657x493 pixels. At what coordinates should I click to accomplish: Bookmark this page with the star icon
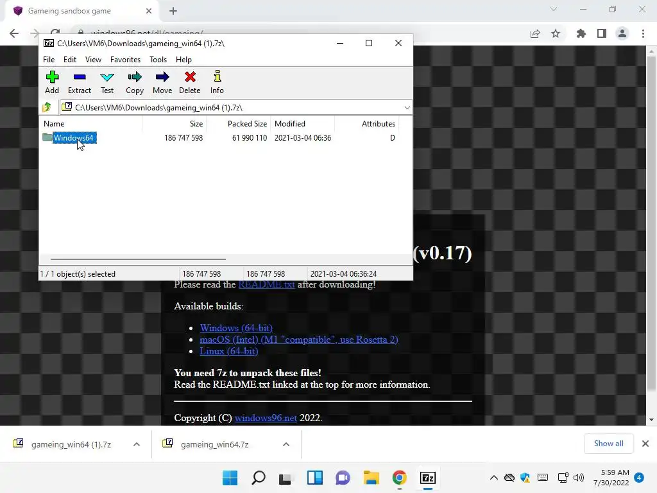[556, 33]
